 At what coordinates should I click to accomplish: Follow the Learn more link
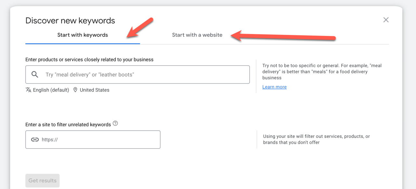point(274,87)
